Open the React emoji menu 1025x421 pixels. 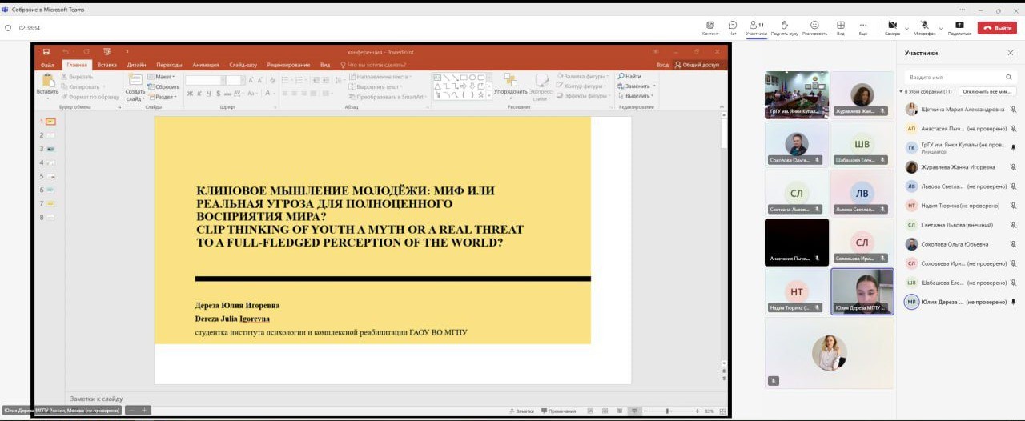pyautogui.click(x=814, y=26)
